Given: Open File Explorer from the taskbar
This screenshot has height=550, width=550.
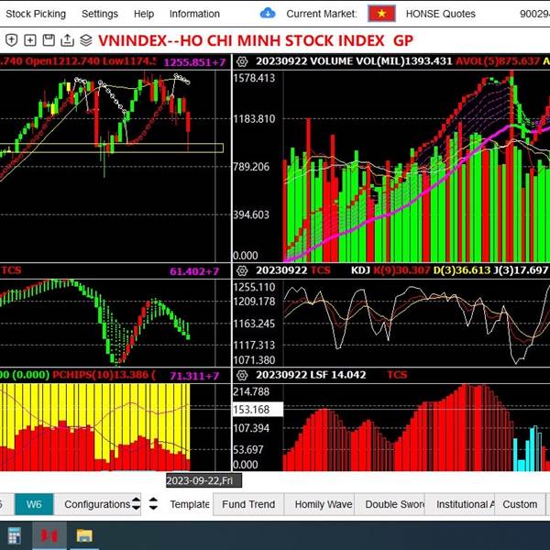Looking at the screenshot, I should (84, 535).
